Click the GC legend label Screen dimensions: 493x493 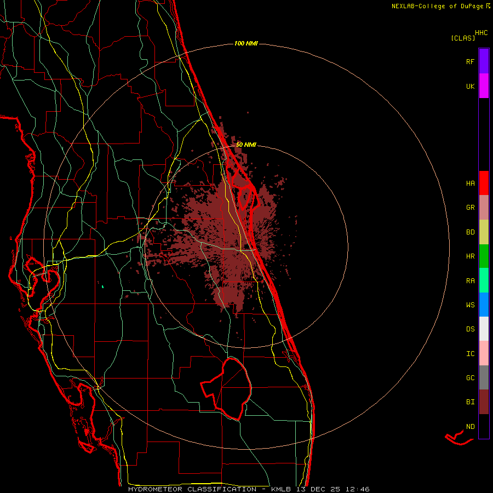tap(470, 378)
